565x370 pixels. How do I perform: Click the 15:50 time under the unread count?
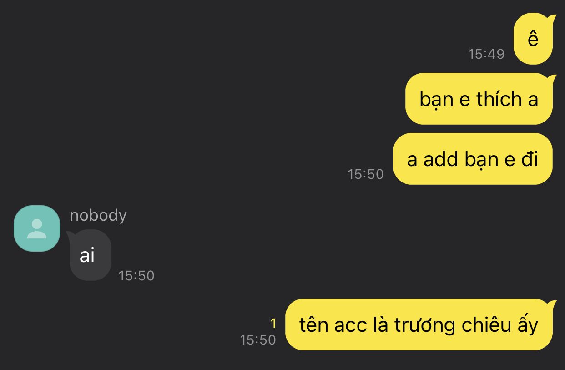point(258,340)
